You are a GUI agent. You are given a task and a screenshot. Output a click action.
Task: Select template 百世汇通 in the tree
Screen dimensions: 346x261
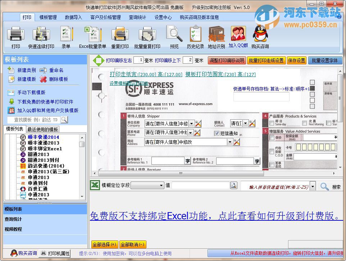[37, 189]
